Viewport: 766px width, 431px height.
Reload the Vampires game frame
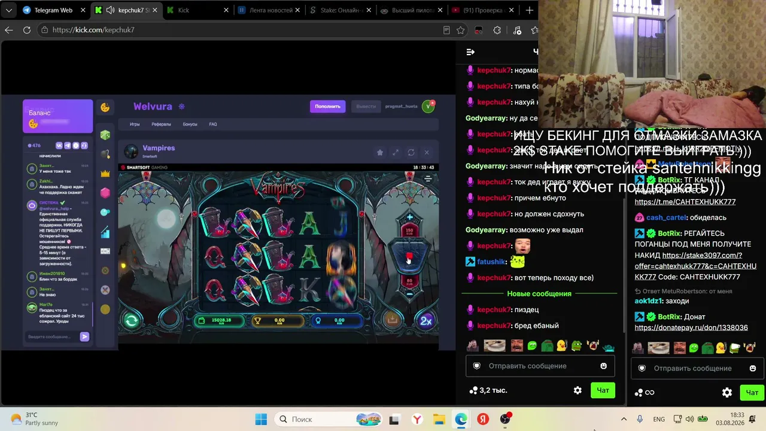coord(411,153)
